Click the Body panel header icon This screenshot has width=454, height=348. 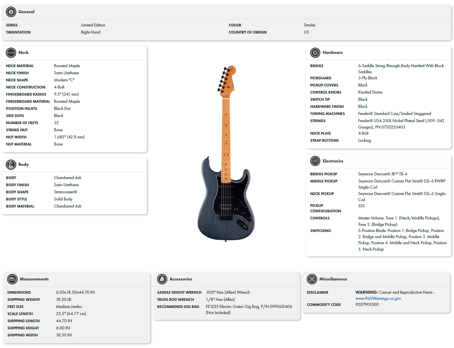pyautogui.click(x=11, y=165)
